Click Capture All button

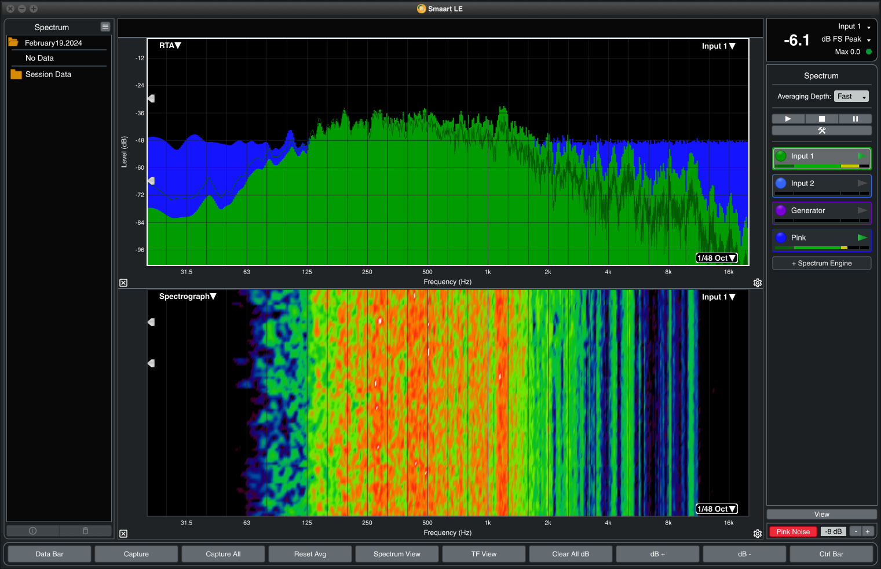pos(223,554)
